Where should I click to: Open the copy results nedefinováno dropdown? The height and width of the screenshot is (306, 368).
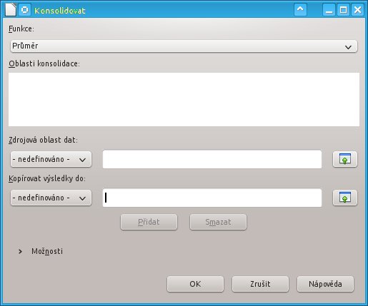click(x=51, y=198)
